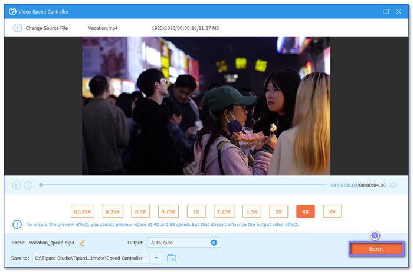Select the 2X speed option
Screen dimensions: 413x272
(x=278, y=211)
